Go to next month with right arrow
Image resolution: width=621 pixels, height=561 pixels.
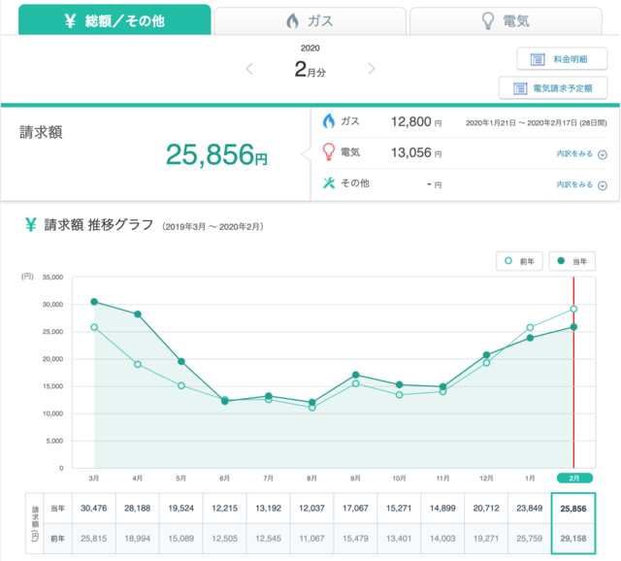[x=371, y=69]
